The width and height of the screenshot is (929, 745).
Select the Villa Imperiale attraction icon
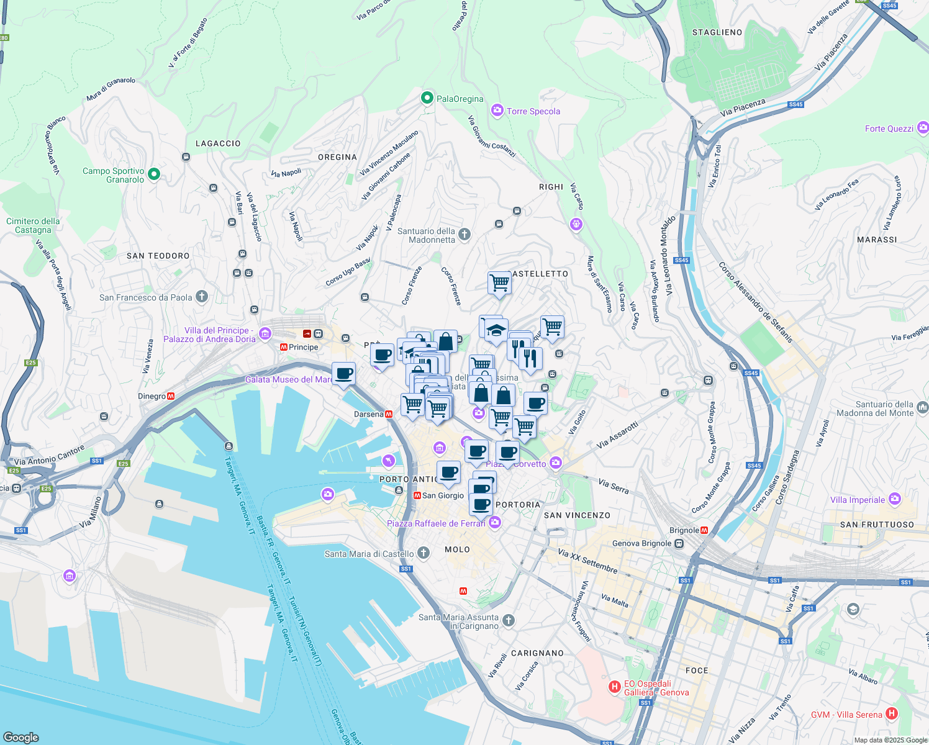click(894, 499)
